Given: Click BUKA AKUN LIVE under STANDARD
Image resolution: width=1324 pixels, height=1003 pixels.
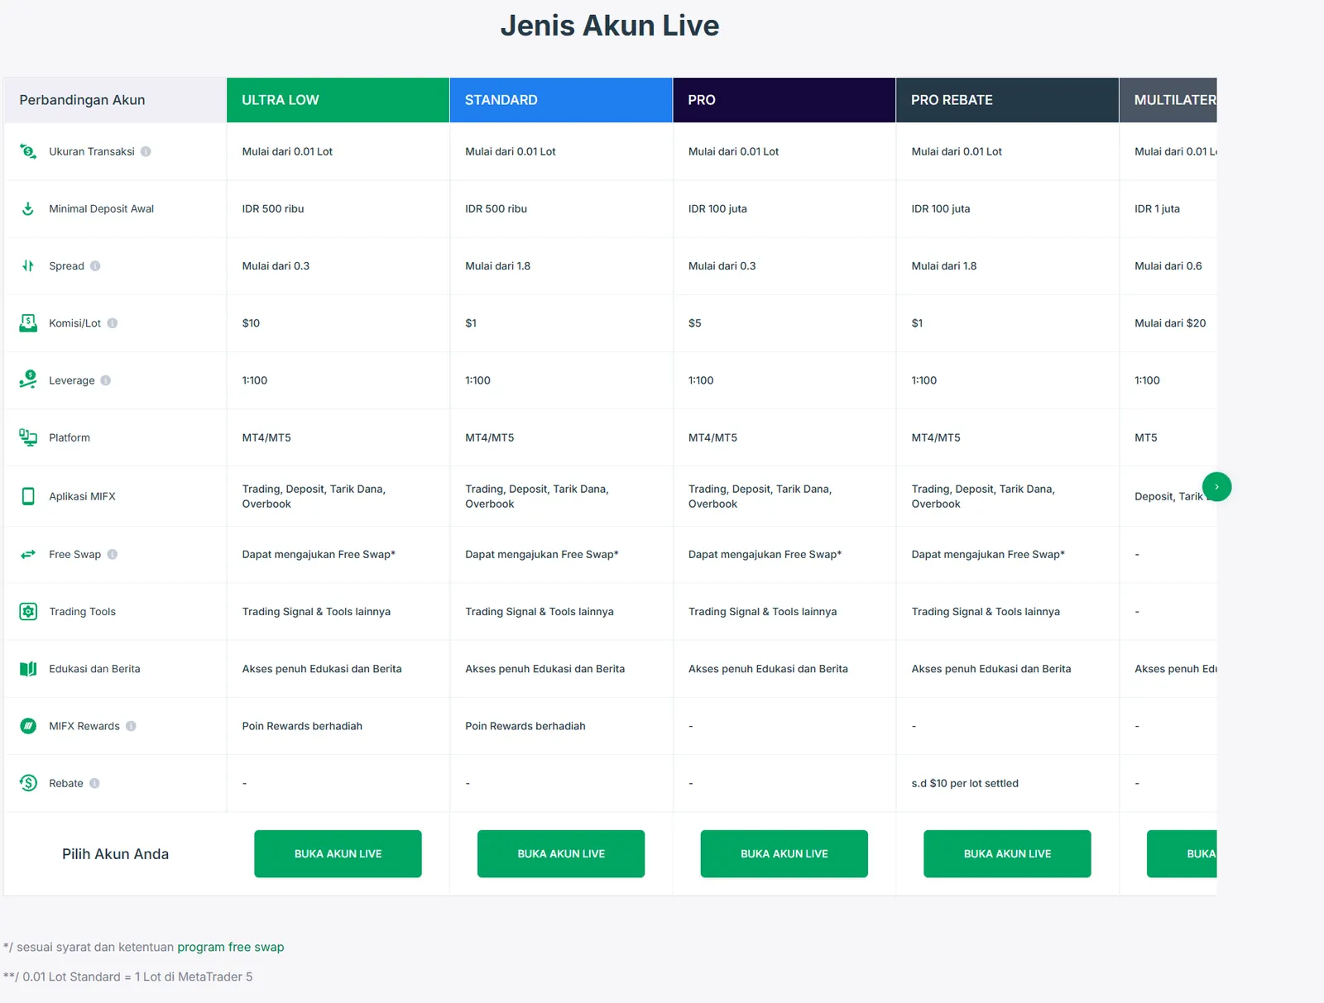Looking at the screenshot, I should (x=561, y=853).
